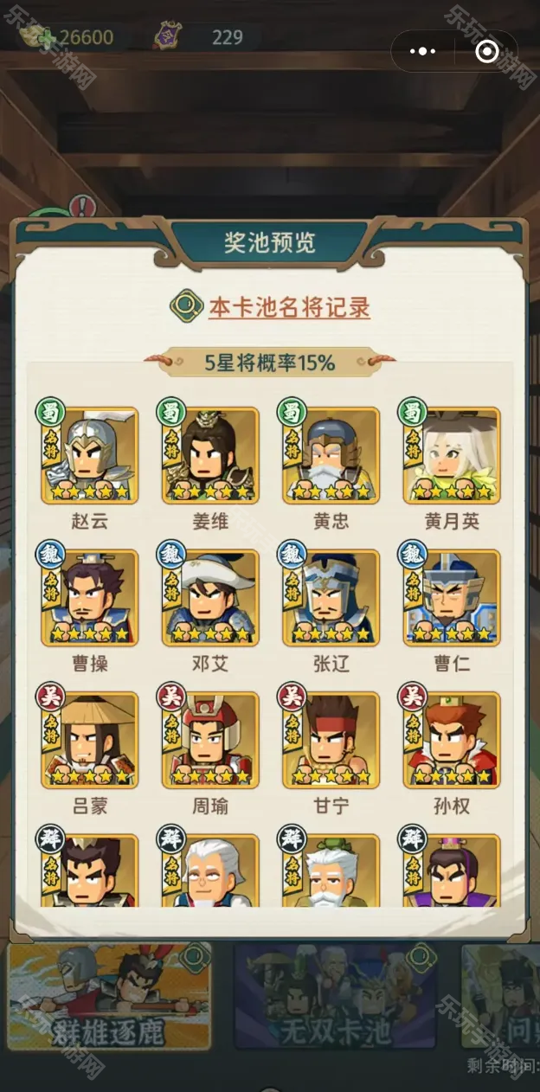Switch to the 群雄逐鹿 card pool
The height and width of the screenshot is (1092, 540).
coord(109,997)
